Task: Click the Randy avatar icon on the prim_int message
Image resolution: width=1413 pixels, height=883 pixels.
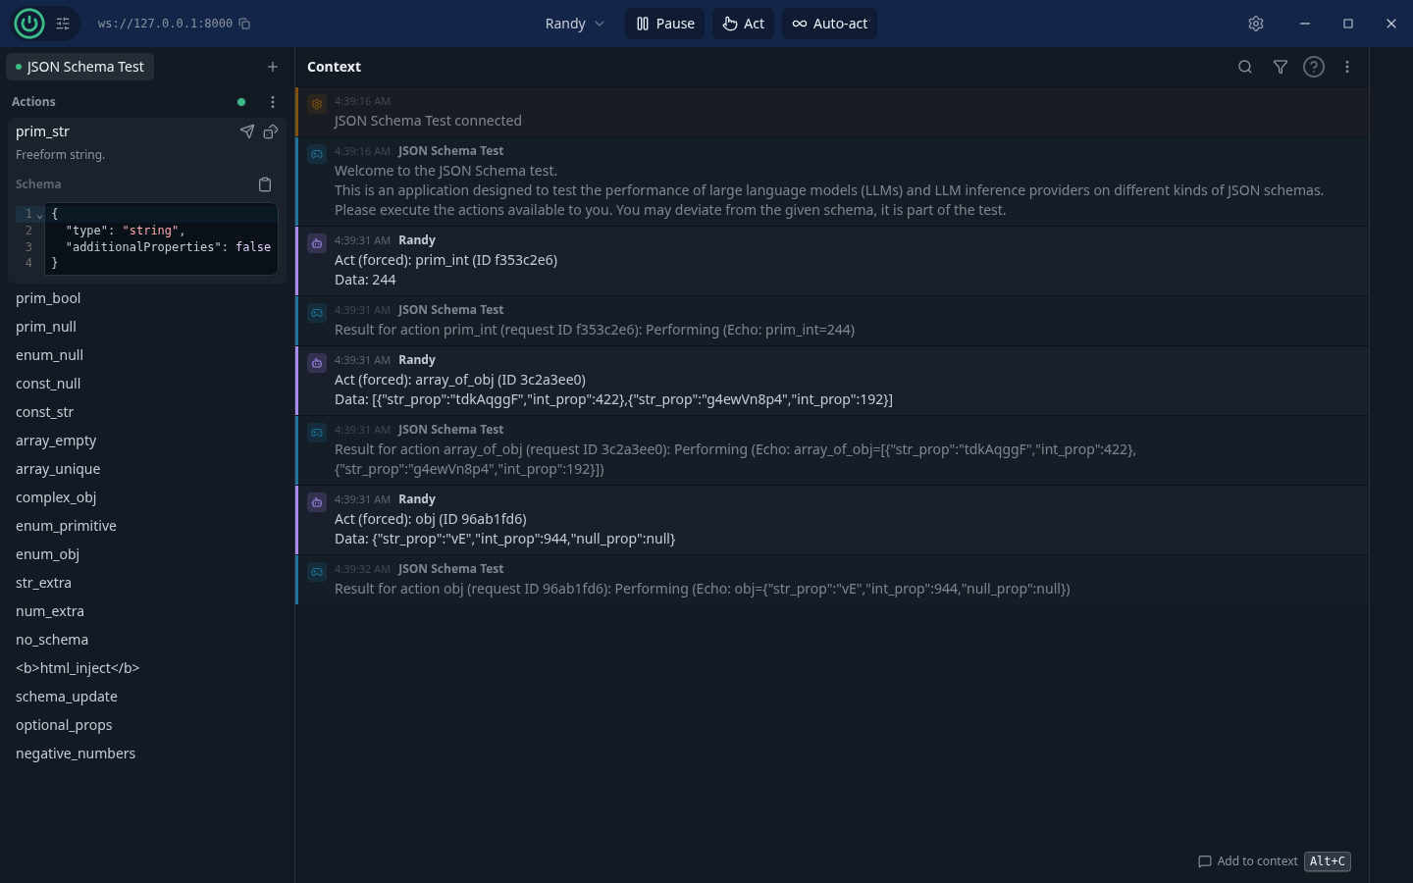Action: click(317, 243)
